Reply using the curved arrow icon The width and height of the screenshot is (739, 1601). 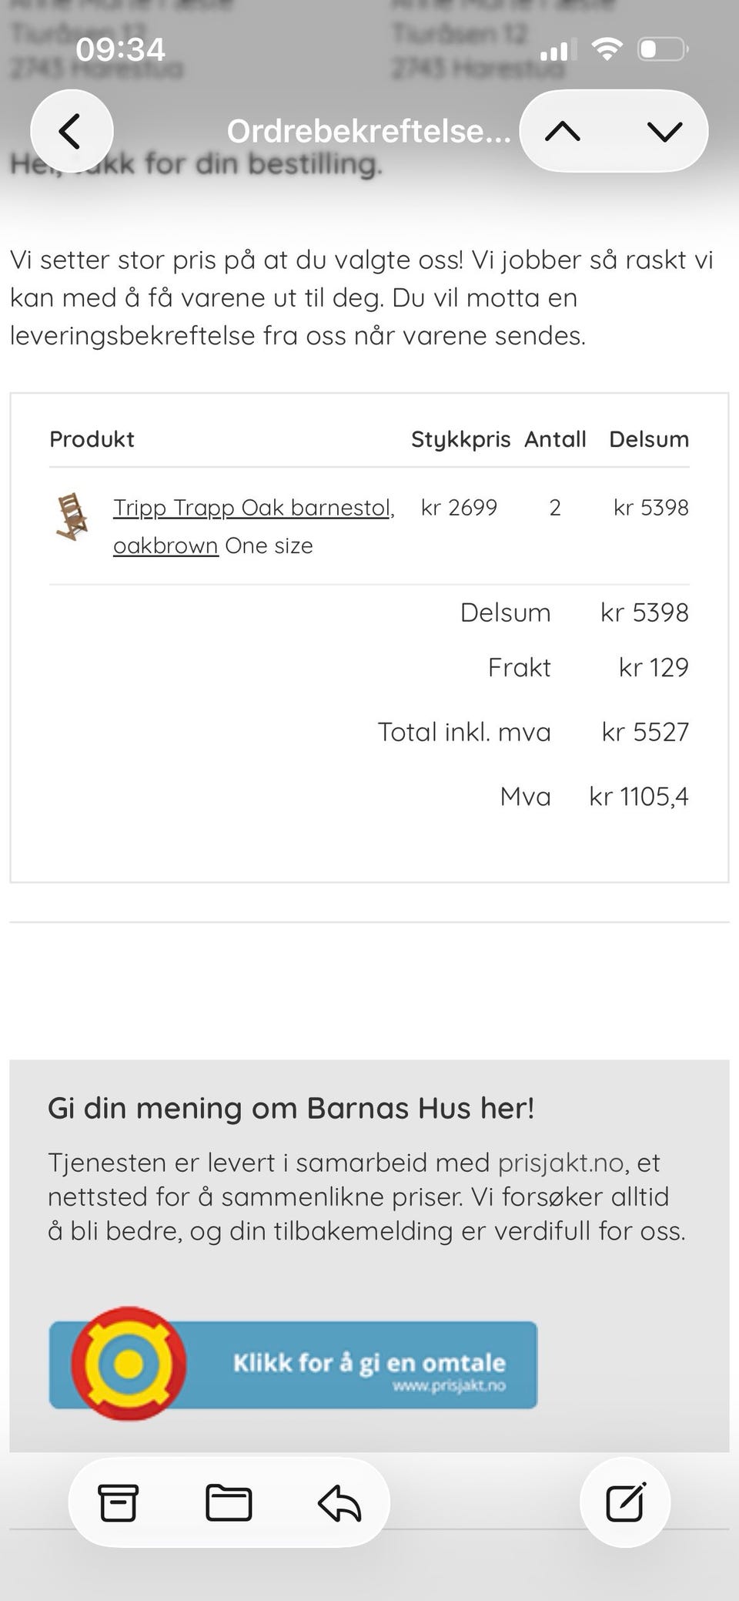339,1502
